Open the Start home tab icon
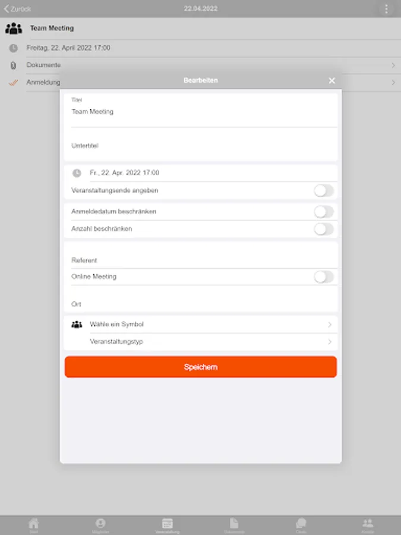 click(x=33, y=525)
